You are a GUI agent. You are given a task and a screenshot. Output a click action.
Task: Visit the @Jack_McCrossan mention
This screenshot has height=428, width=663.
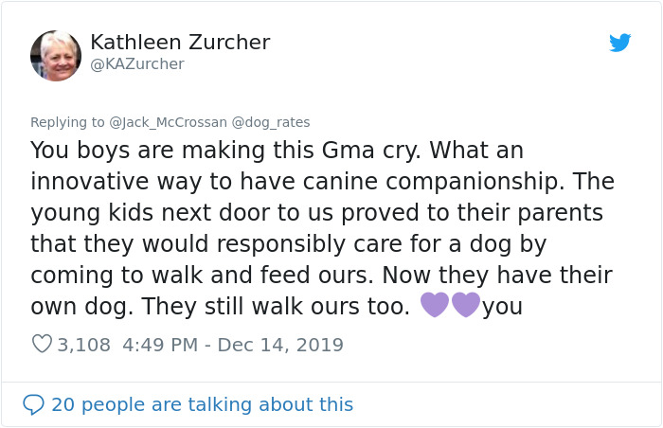point(168,121)
